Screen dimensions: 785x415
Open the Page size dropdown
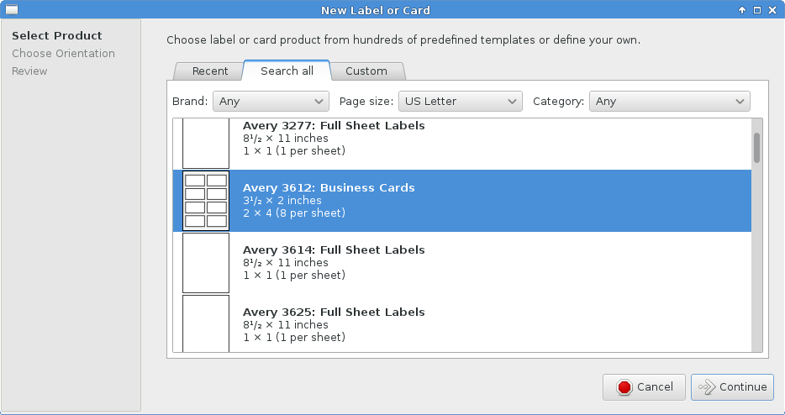point(460,101)
